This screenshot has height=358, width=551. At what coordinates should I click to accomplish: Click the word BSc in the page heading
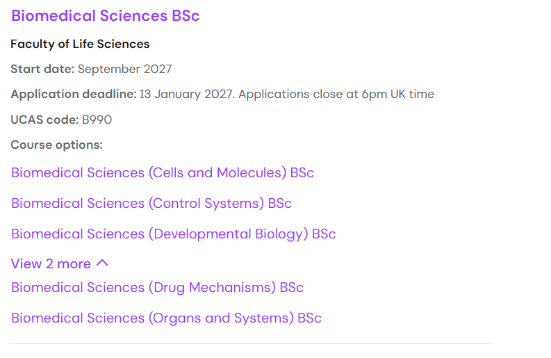pyautogui.click(x=186, y=16)
